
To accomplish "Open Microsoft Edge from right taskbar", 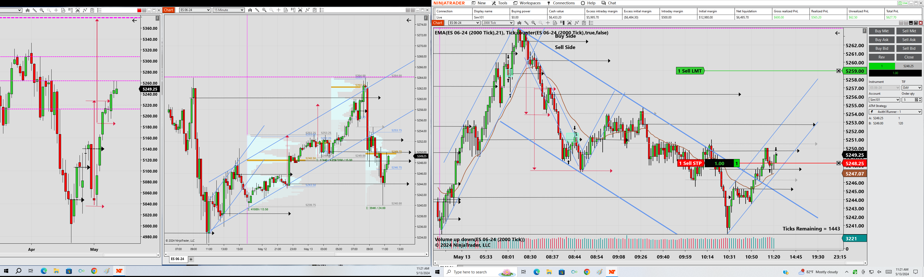I will (x=537, y=272).
